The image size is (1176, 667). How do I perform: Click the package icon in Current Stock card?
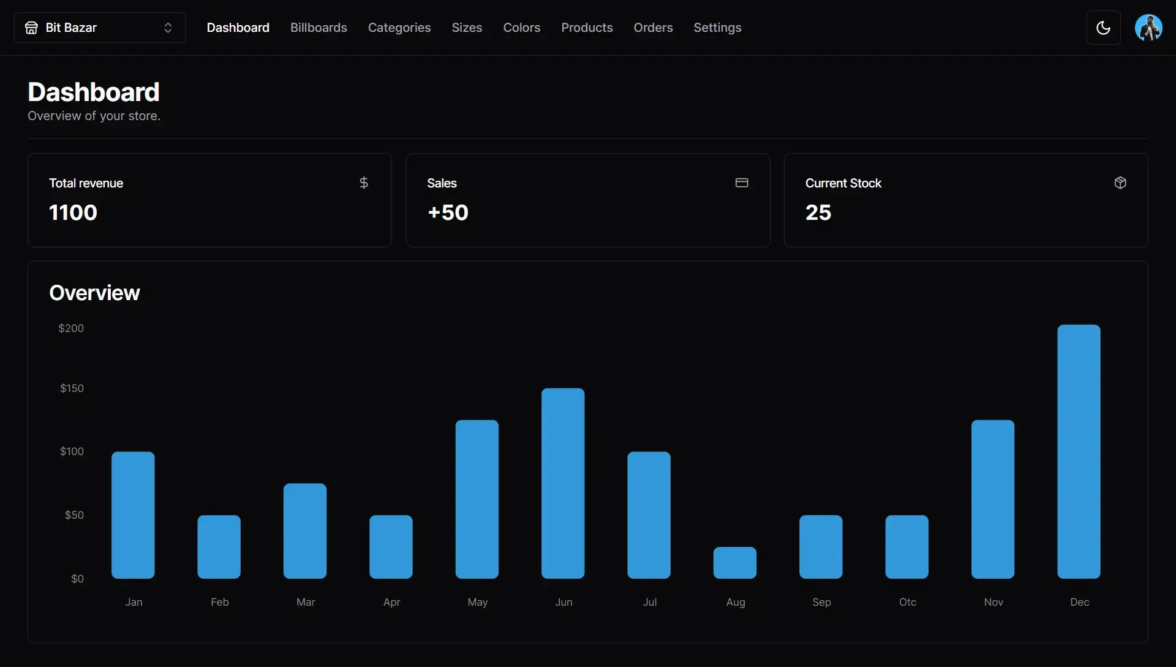pos(1120,183)
